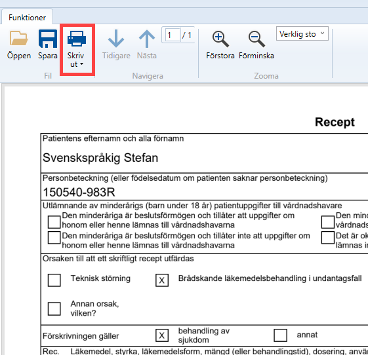Expand the Verklig sto zoom combo box
This screenshot has height=355, width=368.
click(302, 34)
